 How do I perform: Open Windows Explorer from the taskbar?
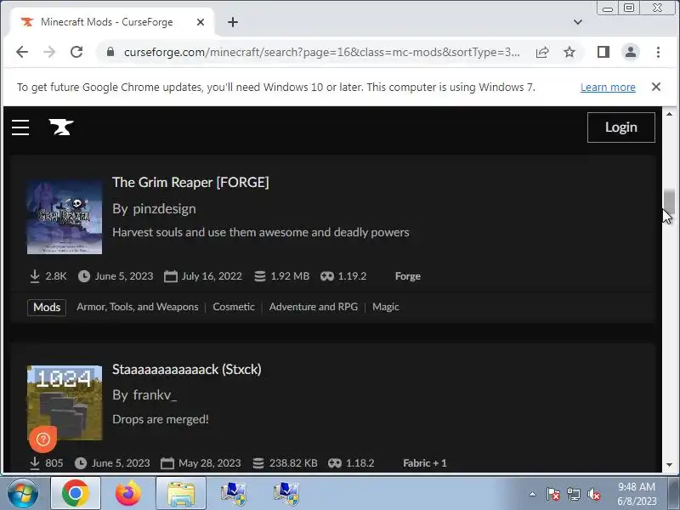(181, 494)
